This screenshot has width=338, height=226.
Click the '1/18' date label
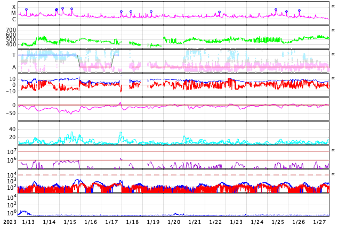point(132,222)
